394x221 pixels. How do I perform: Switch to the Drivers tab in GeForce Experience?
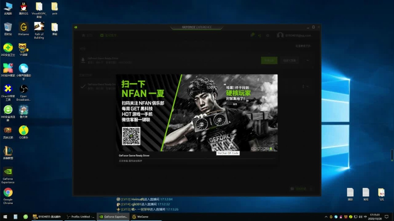[108, 36]
